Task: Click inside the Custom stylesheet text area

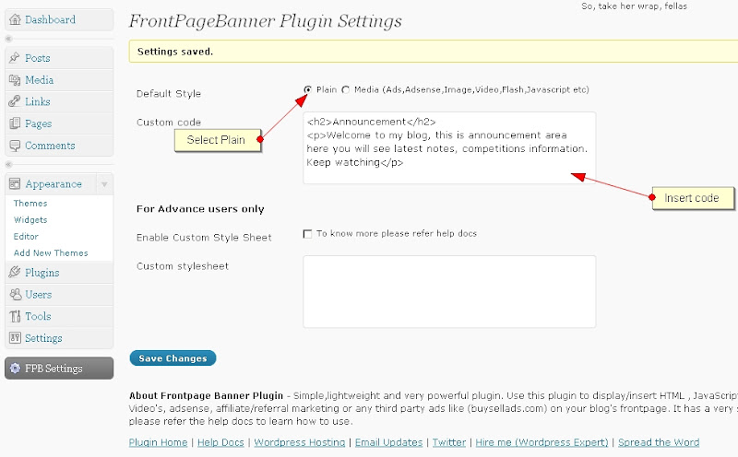Action: [449, 291]
